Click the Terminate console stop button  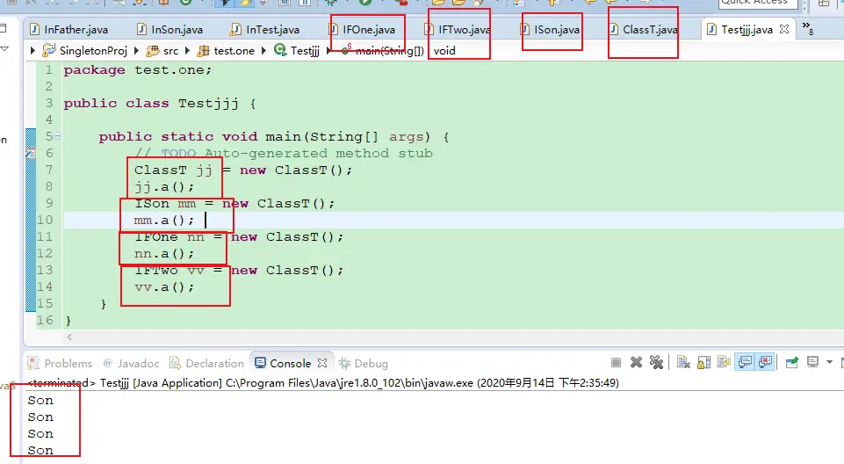coord(616,362)
